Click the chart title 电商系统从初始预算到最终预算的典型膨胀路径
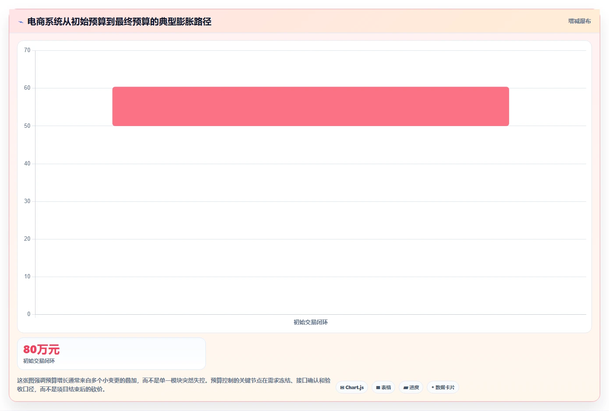The width and height of the screenshot is (609, 411). [x=119, y=21]
